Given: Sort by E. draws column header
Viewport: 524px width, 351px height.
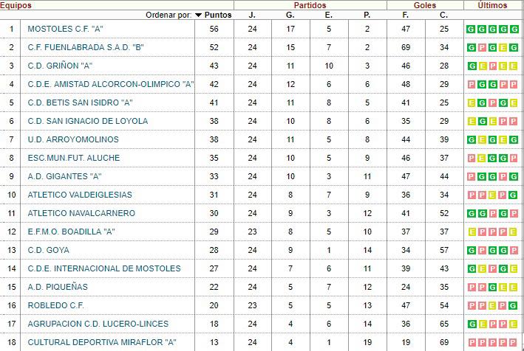Looking at the screenshot, I should 329,15.
